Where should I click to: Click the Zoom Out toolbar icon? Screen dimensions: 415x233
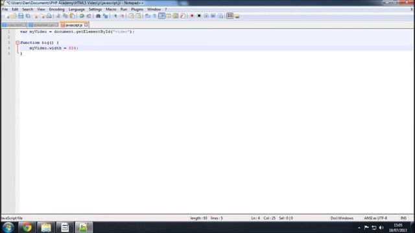click(123, 16)
